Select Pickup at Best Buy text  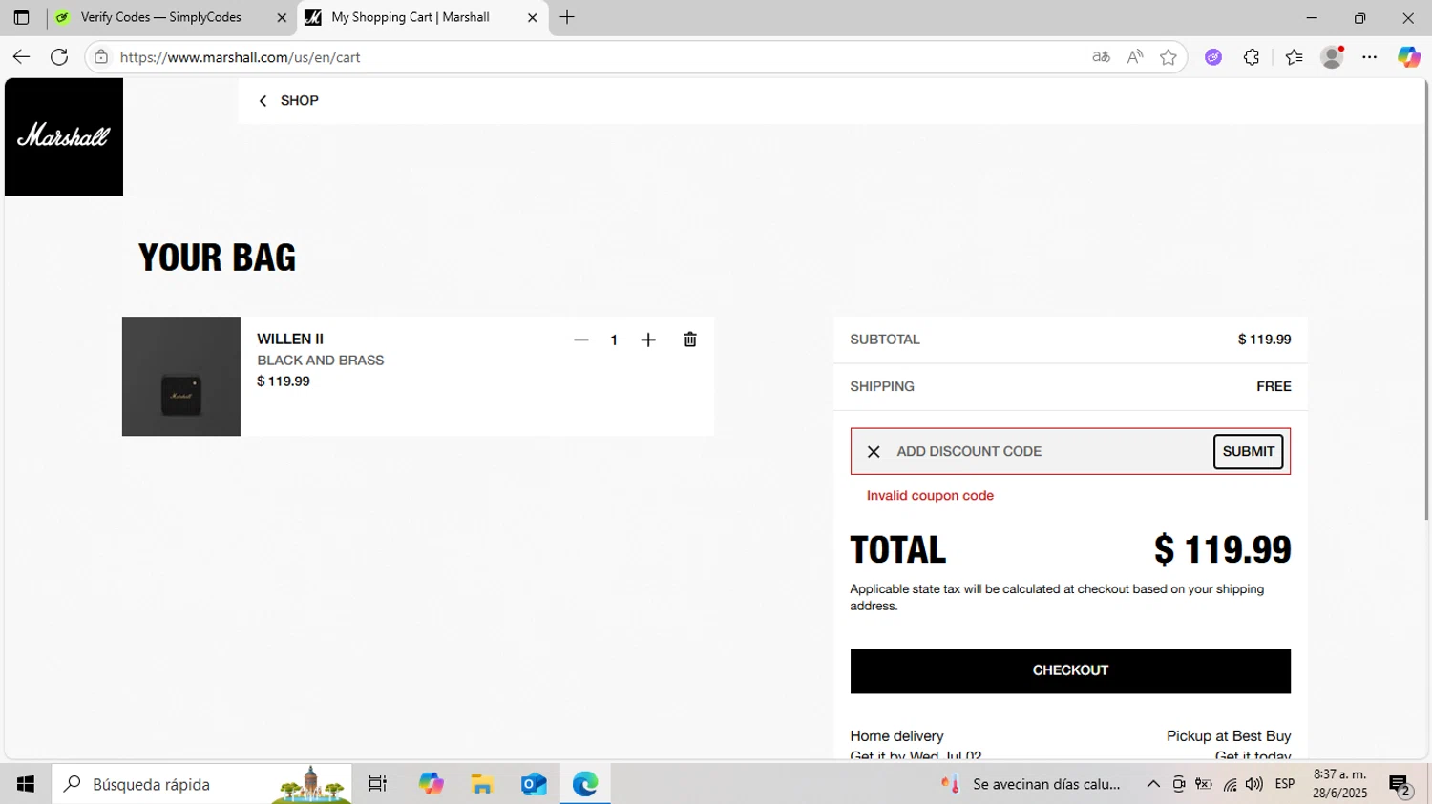pos(1229,736)
